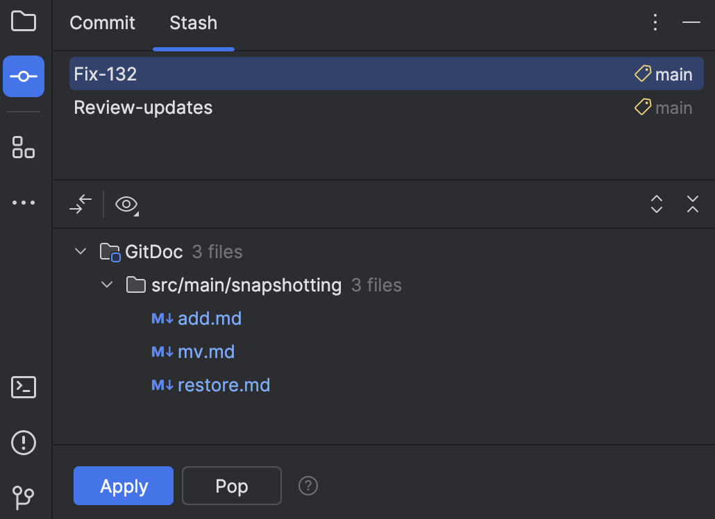Screen dimensions: 715x519
Task: Open the Project tool window icon
Action: (24, 22)
